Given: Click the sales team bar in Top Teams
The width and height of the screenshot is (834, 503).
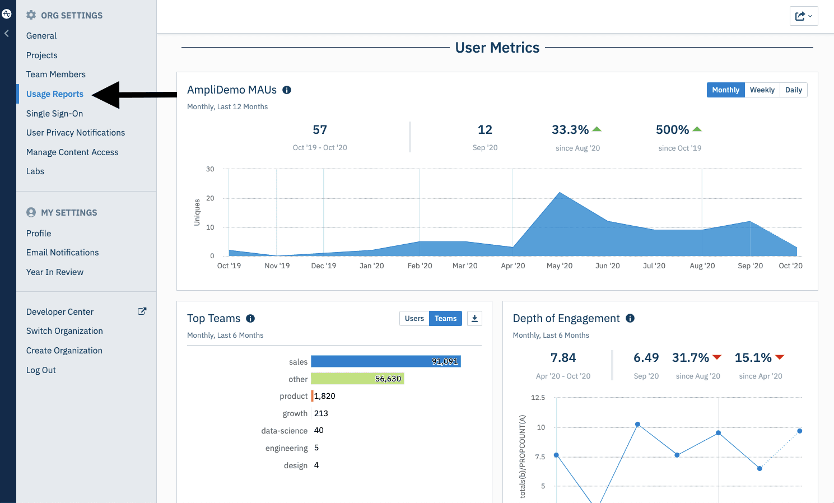Looking at the screenshot, I should (386, 361).
